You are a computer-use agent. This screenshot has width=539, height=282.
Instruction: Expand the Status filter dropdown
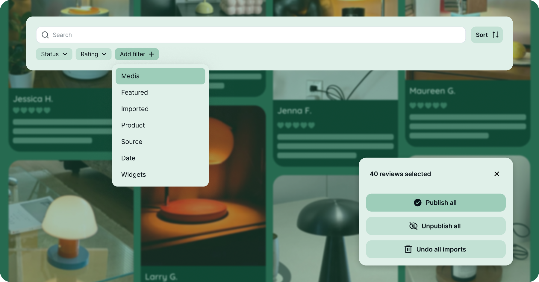(x=54, y=54)
